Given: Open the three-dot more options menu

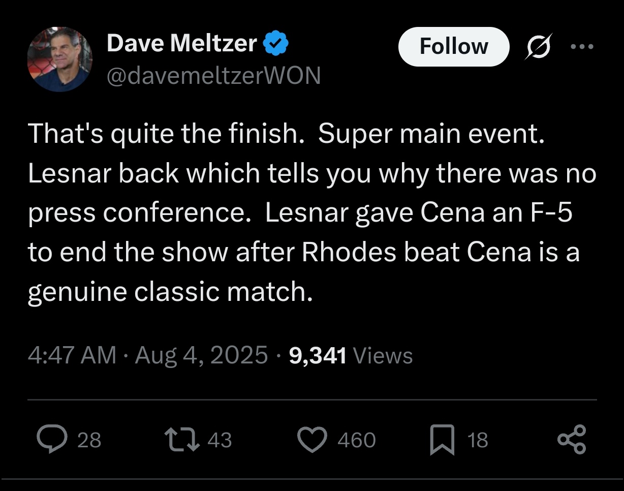Looking at the screenshot, I should 582,47.
